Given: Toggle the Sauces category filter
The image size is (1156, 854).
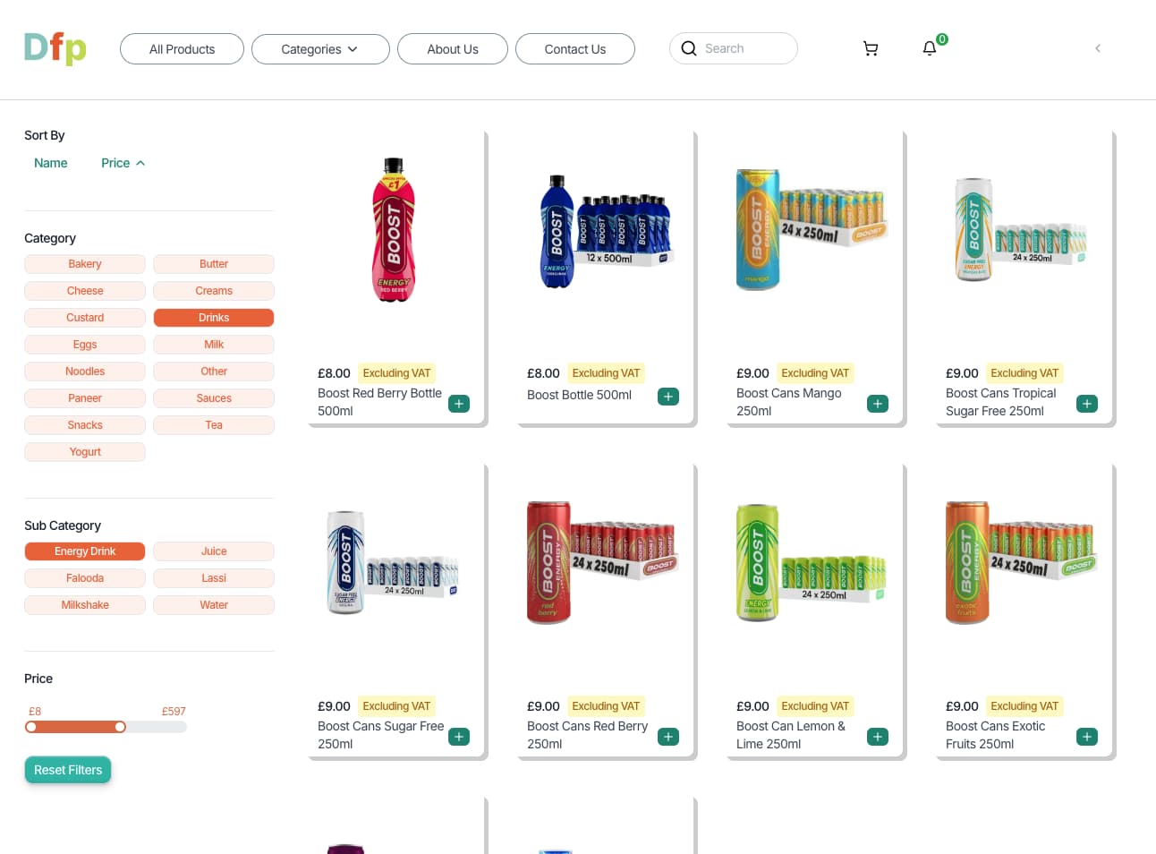Looking at the screenshot, I should click(x=214, y=398).
